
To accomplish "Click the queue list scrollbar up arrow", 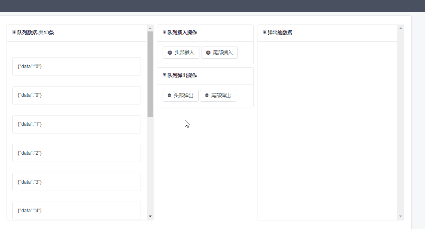I will pos(150,28).
